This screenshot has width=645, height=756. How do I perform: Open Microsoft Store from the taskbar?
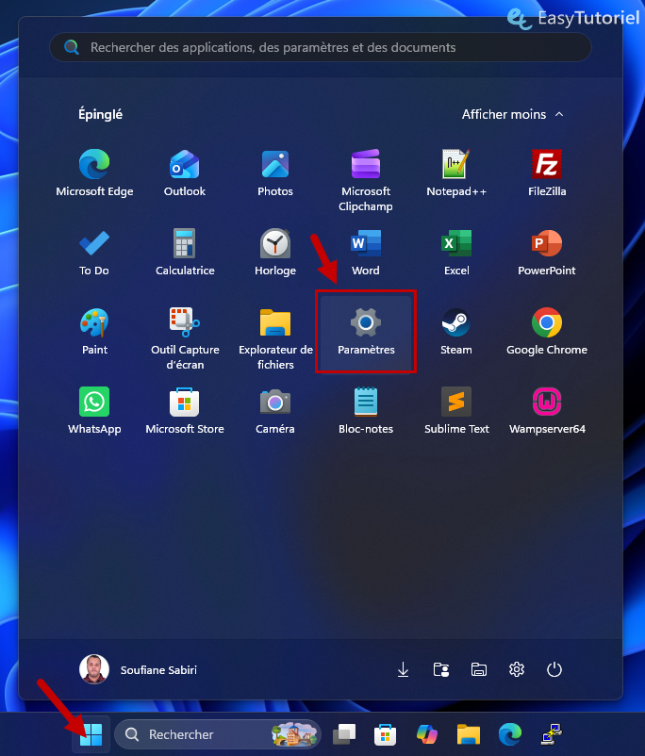pos(385,734)
